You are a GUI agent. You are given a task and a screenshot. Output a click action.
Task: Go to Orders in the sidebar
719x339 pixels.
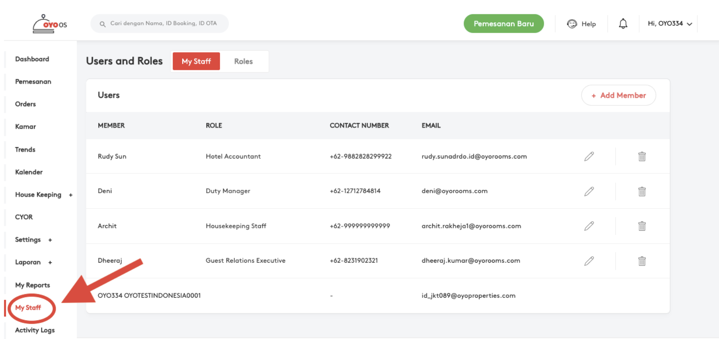[x=25, y=104]
